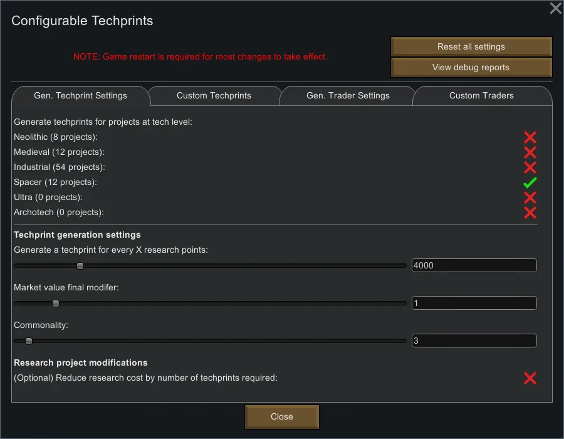The height and width of the screenshot is (439, 564).
Task: Enable techprints for Medieval tech level
Action: [x=530, y=152]
